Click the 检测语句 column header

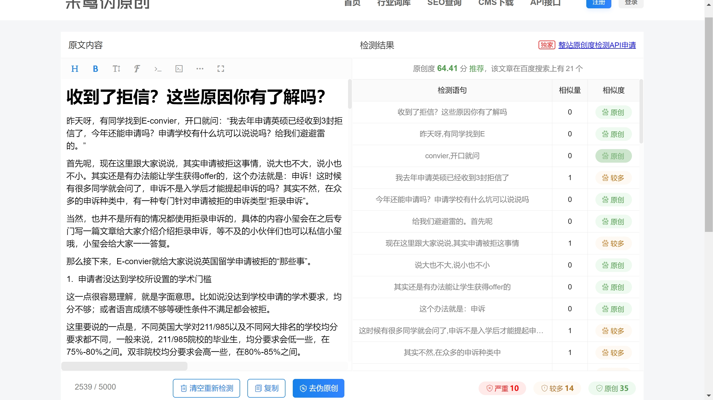tap(452, 90)
